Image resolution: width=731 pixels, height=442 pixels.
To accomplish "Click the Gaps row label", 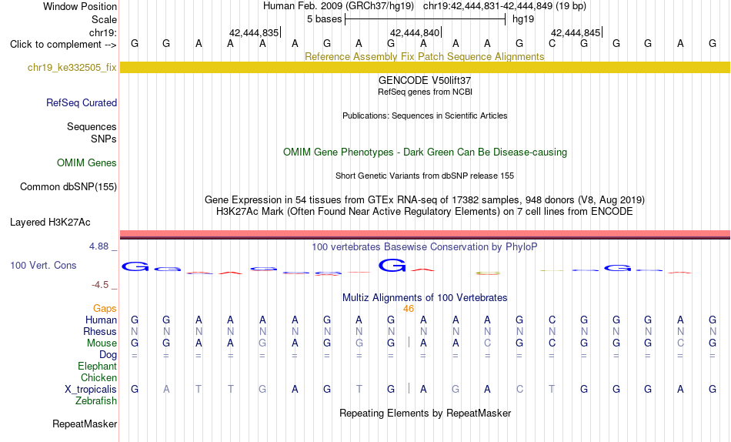I will (x=105, y=309).
